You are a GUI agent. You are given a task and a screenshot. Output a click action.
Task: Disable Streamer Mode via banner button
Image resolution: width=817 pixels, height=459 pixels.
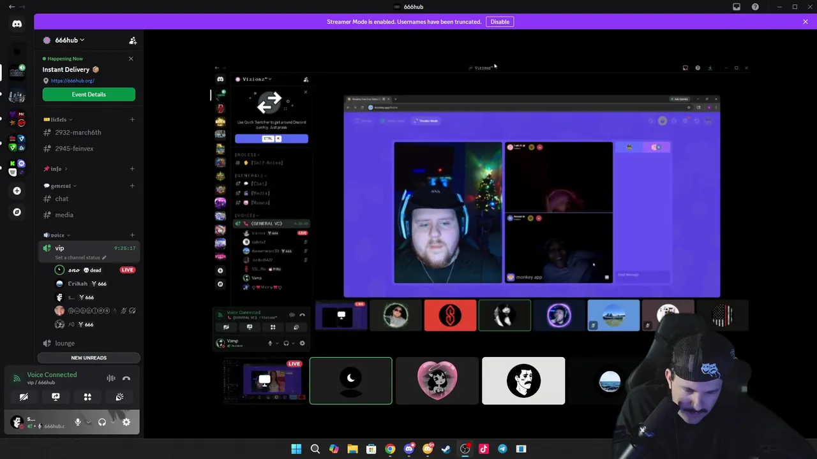(x=500, y=22)
